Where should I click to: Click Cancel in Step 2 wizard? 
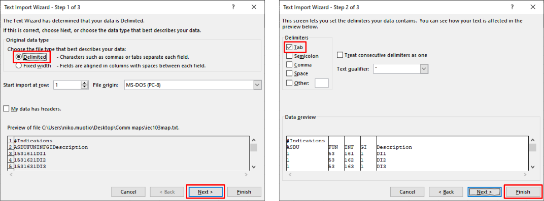click(407, 192)
